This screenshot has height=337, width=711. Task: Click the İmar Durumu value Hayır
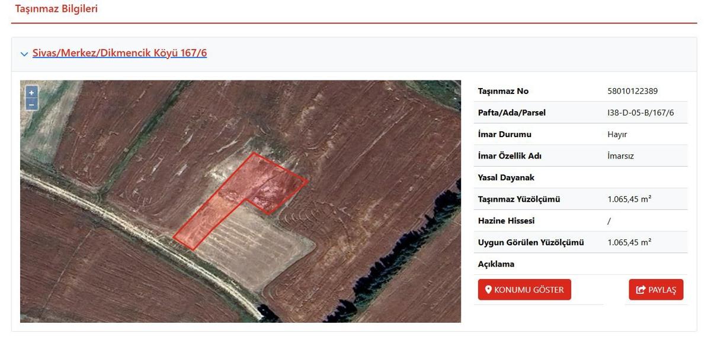point(617,134)
